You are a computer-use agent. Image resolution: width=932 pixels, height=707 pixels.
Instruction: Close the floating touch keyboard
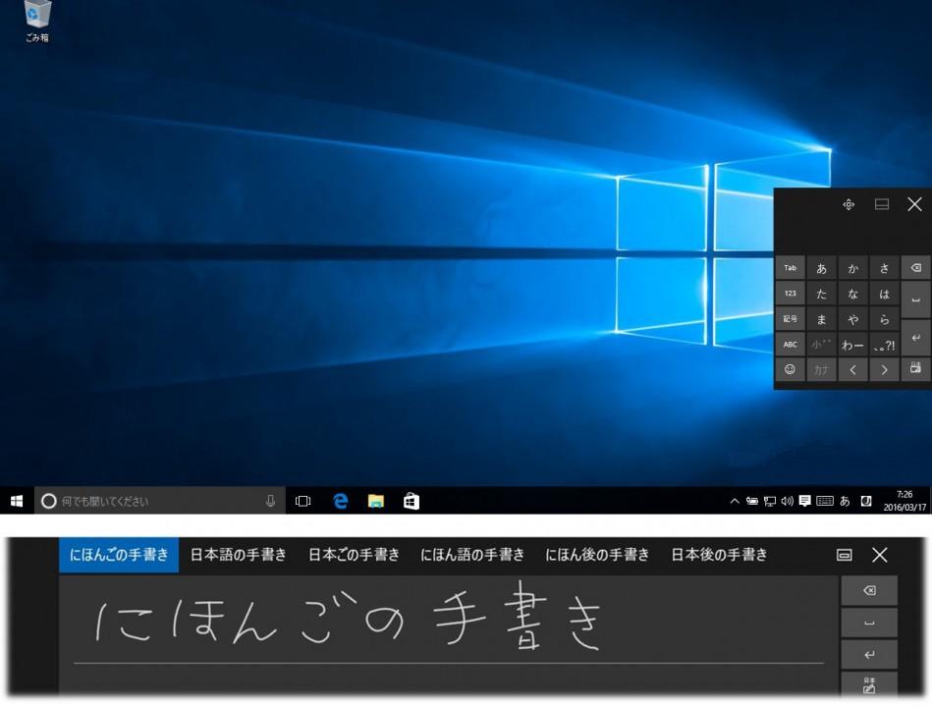[x=914, y=204]
